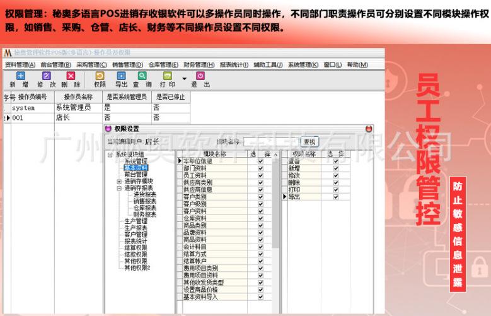Image resolution: width=491 pixels, height=316 pixels.
Task: Select the system operator row
Action: [x=96, y=108]
